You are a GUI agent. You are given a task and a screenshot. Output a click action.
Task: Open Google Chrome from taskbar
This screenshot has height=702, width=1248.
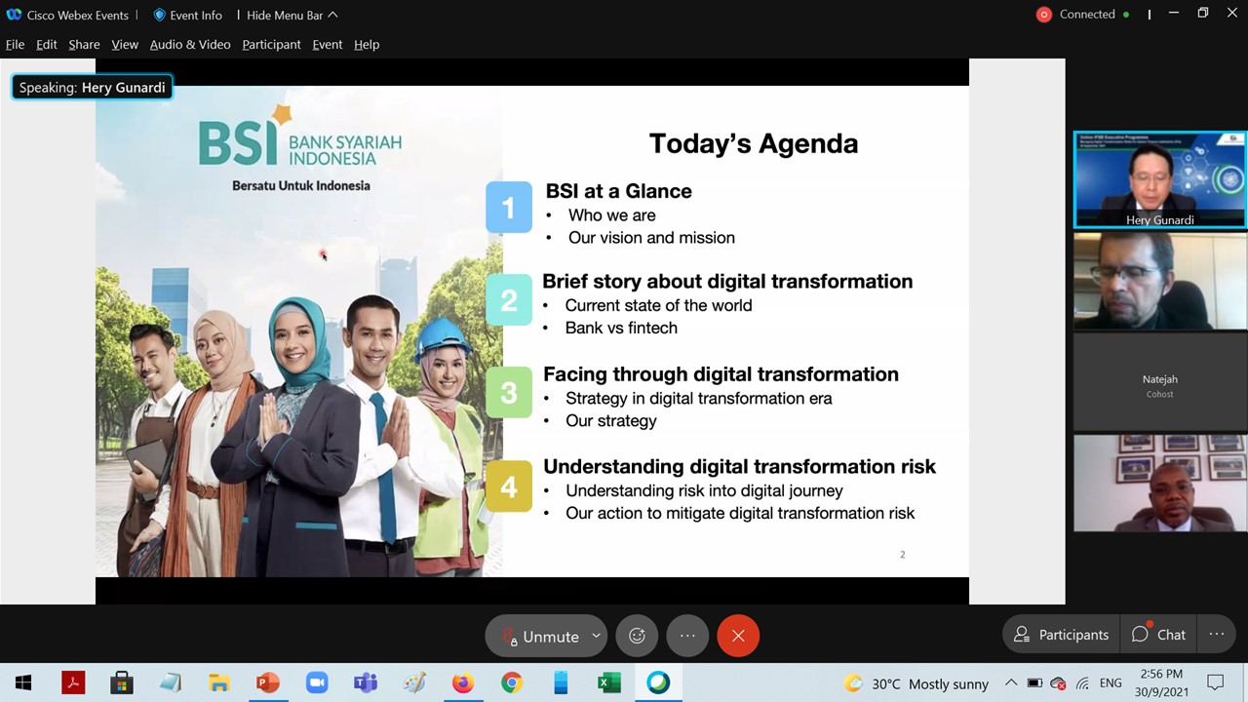[512, 683]
